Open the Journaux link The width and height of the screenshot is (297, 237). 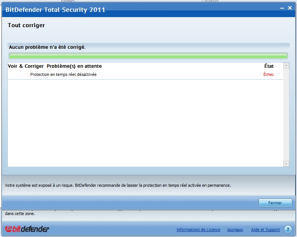tap(235, 230)
